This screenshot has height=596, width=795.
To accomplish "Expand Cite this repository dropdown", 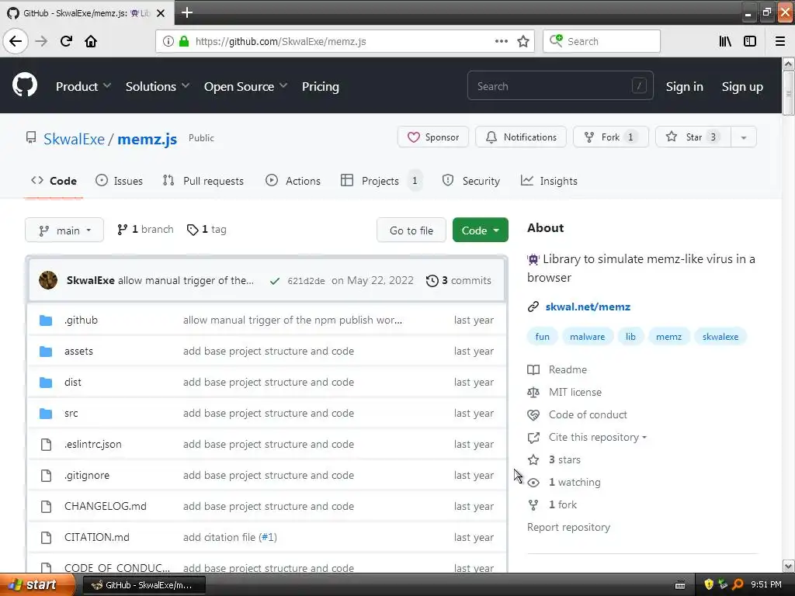I will [597, 437].
